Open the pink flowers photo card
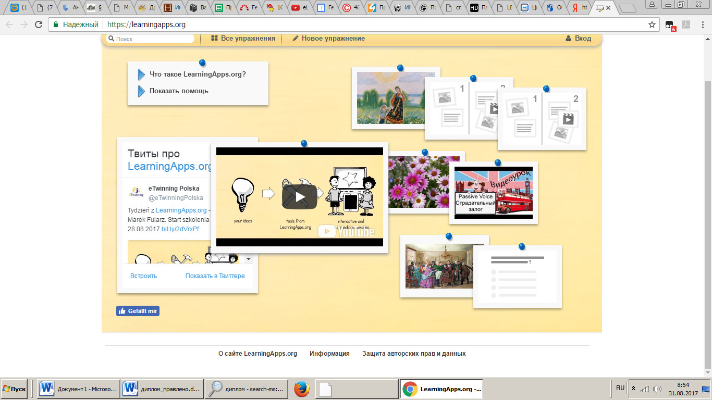This screenshot has height=400, width=712. coord(425,182)
